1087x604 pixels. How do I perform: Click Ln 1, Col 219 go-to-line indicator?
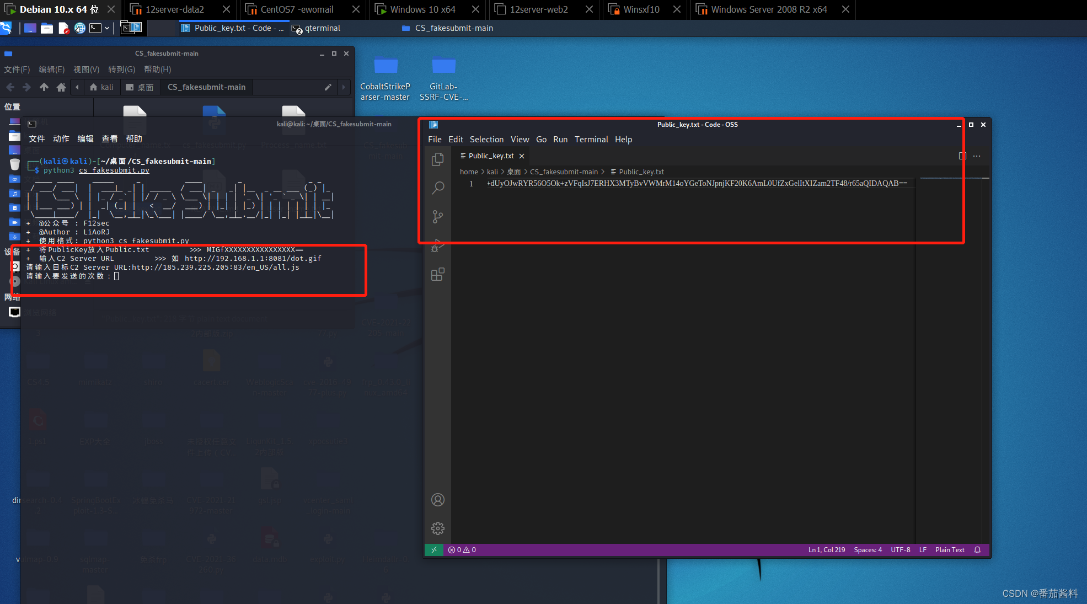(826, 550)
